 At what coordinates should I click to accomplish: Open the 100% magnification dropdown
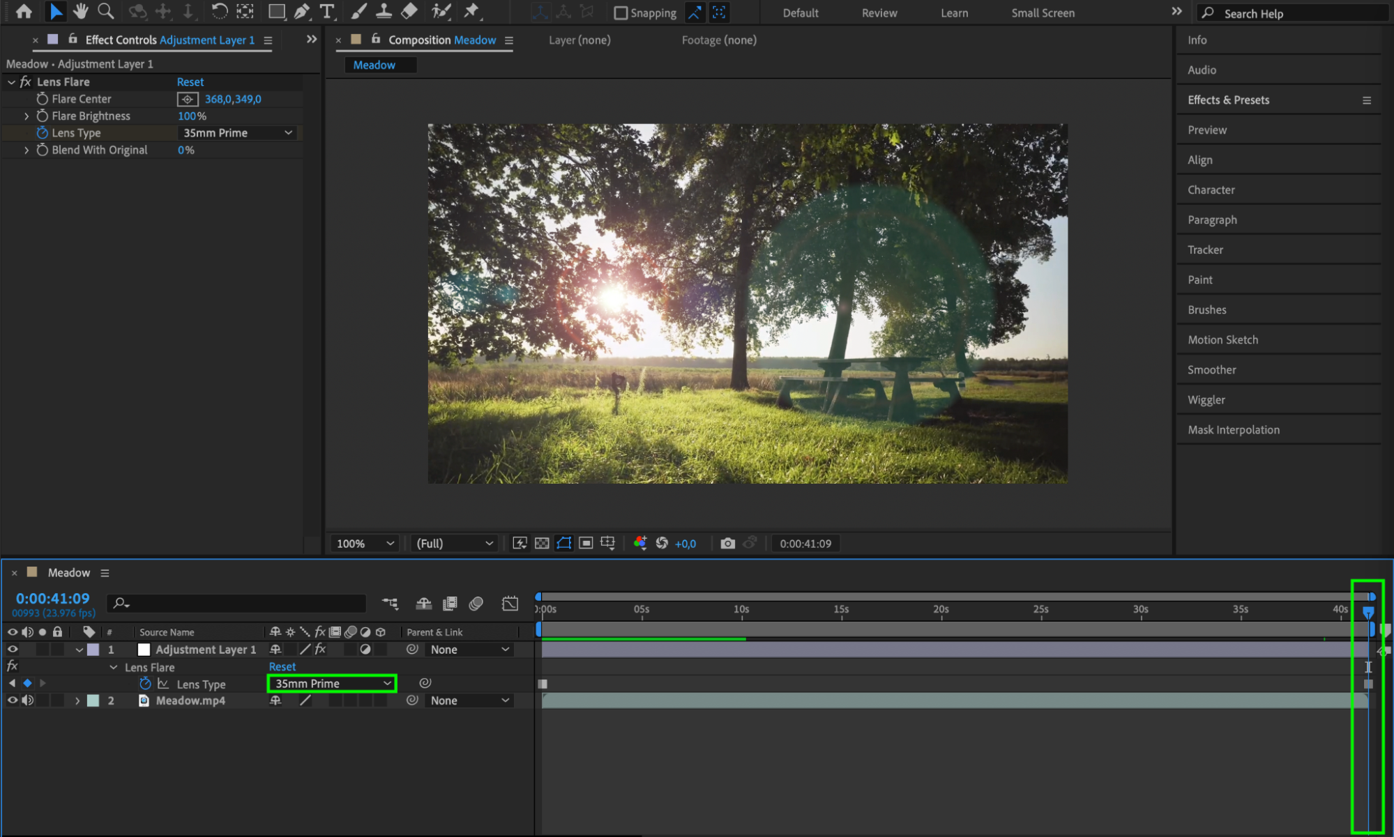(365, 543)
